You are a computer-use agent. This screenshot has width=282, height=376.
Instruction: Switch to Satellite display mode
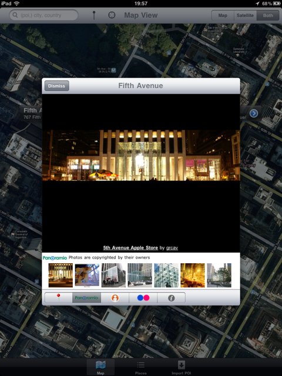pyautogui.click(x=245, y=15)
